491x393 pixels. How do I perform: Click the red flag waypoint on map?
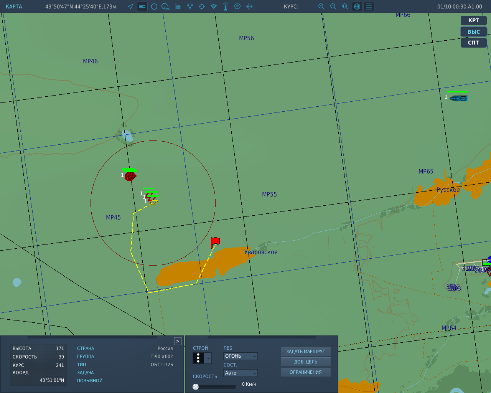(x=215, y=242)
